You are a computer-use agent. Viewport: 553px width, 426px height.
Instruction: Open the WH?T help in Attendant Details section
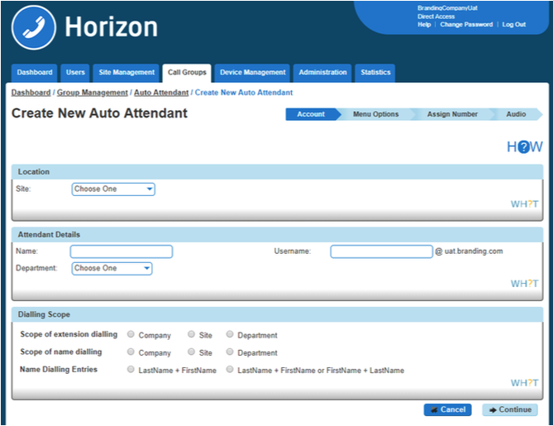pyautogui.click(x=524, y=284)
